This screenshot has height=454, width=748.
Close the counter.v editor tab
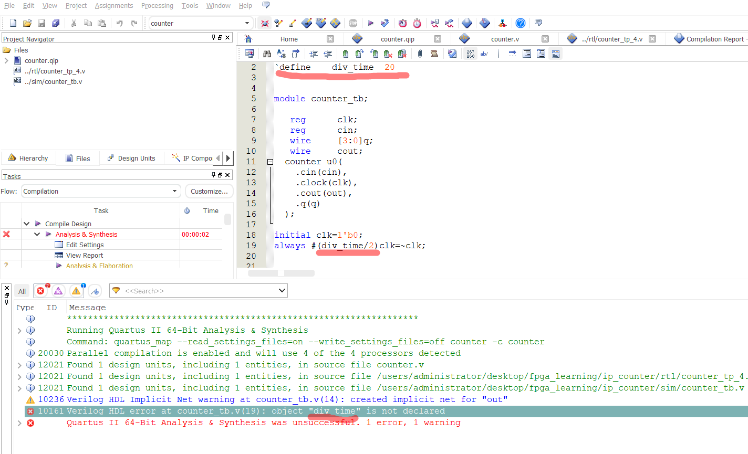(545, 39)
